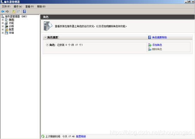
Task: Select the 功能 tree item label
Action: pyautogui.click(x=11, y=23)
